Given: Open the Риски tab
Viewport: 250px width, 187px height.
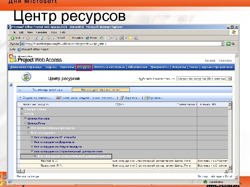Looking at the screenshot, I should coord(193,67).
